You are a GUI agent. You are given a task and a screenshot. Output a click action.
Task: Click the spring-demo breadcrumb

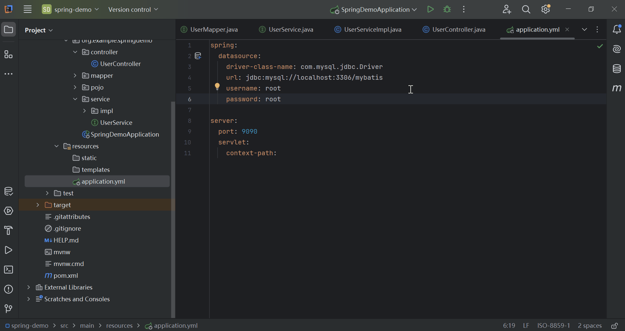click(x=27, y=326)
